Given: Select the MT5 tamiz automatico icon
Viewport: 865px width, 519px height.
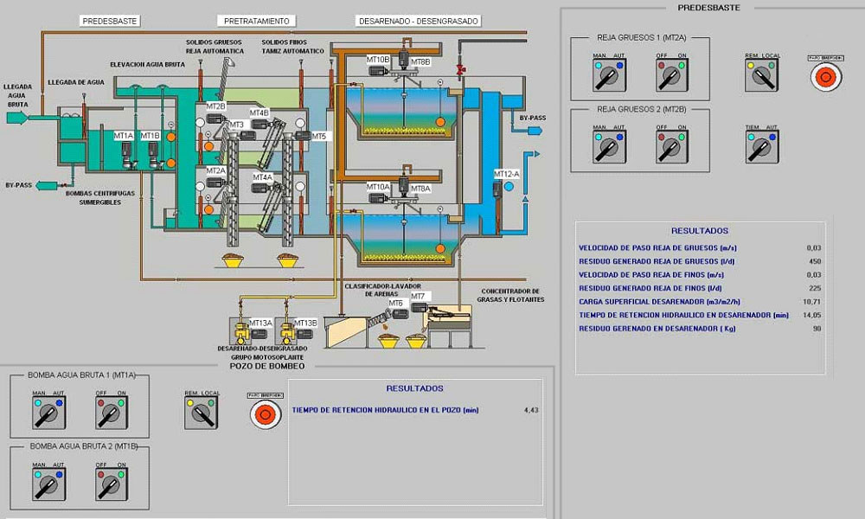Looking at the screenshot, I should (x=304, y=136).
